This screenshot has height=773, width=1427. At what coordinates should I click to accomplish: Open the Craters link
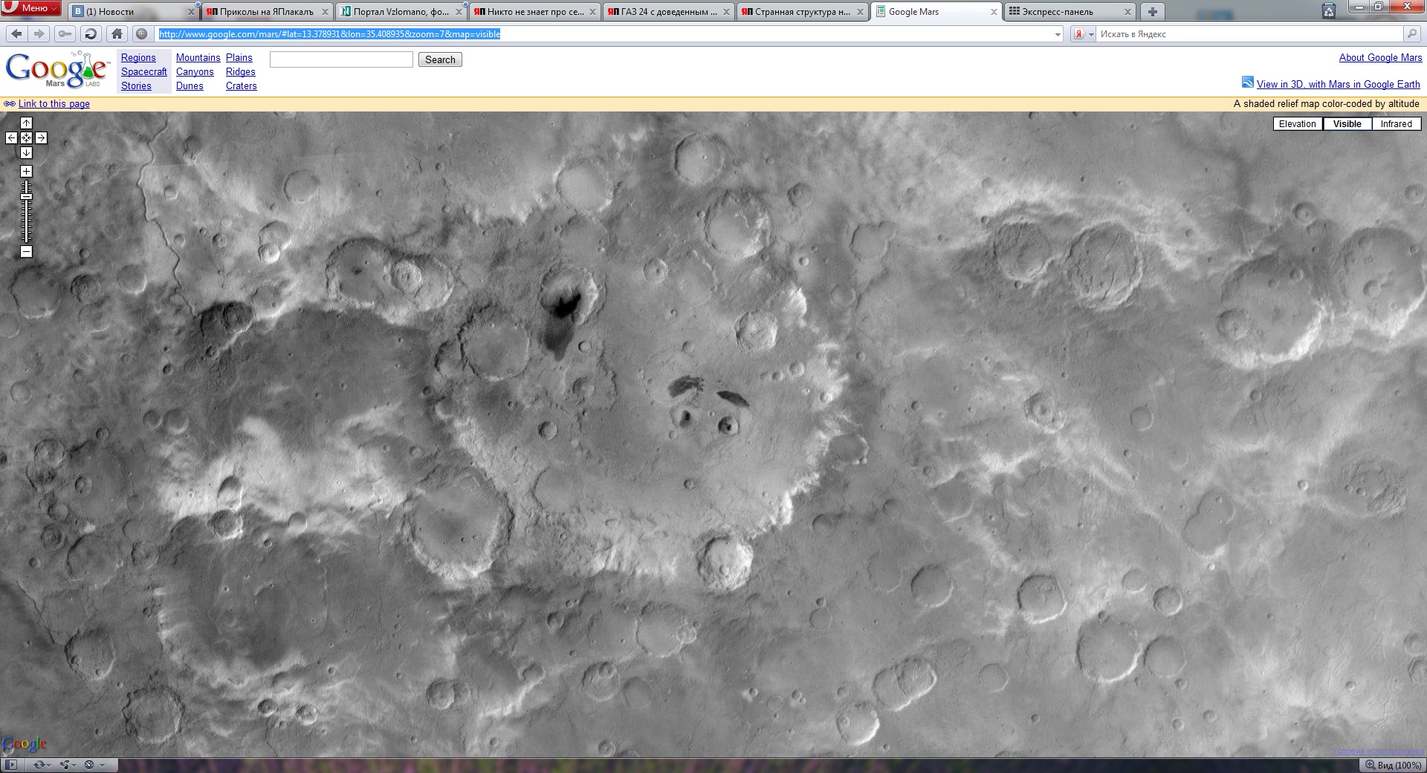[241, 86]
